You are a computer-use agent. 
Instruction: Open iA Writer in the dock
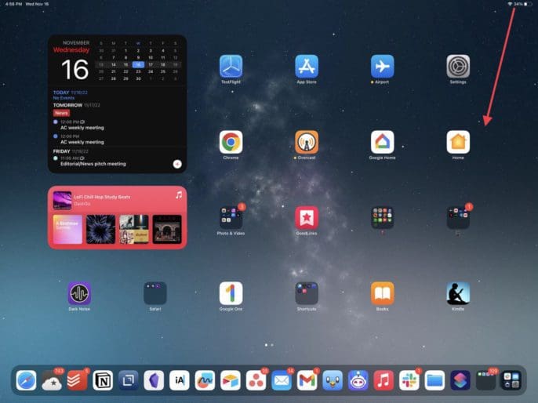[180, 380]
